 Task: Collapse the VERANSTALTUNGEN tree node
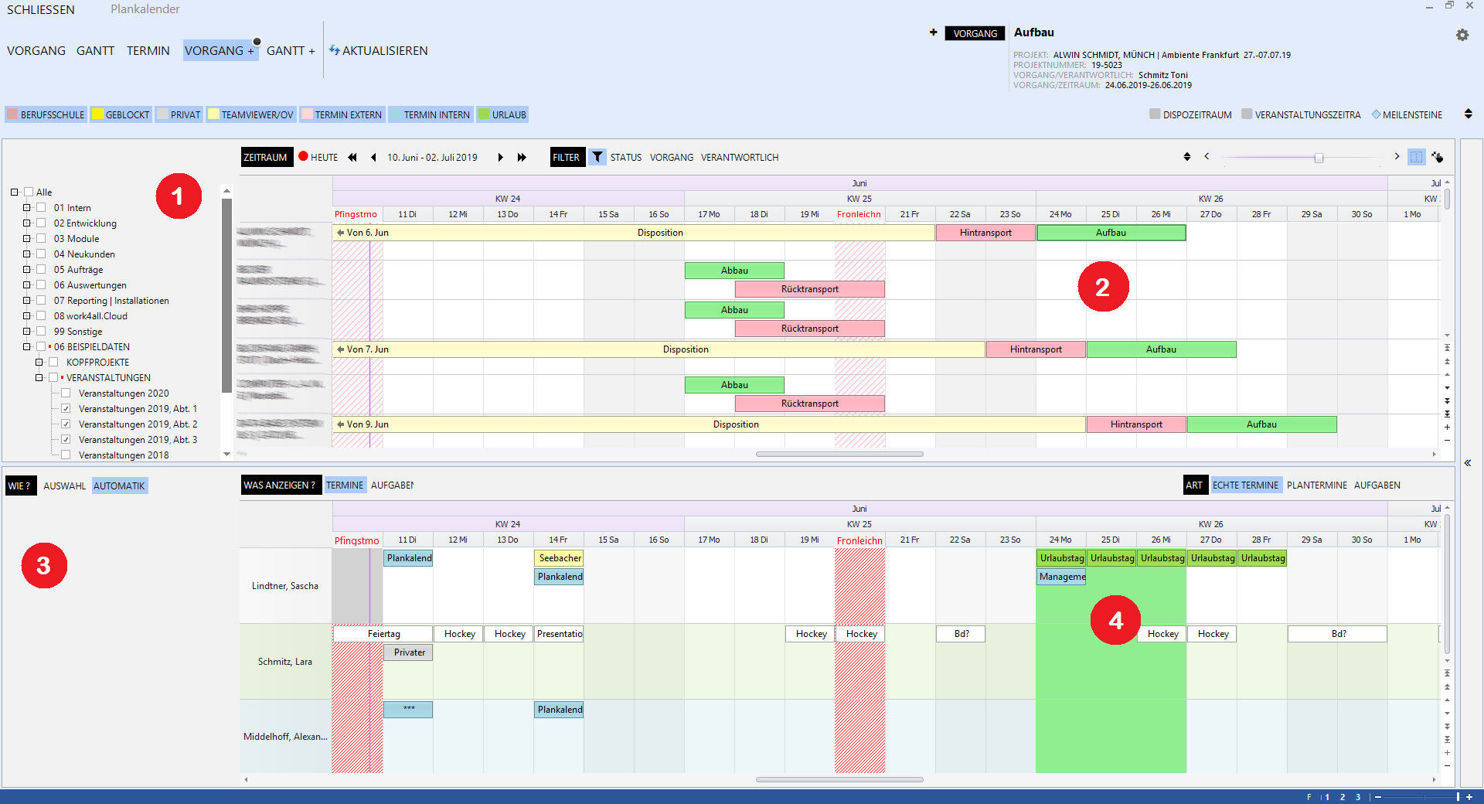pyautogui.click(x=39, y=377)
